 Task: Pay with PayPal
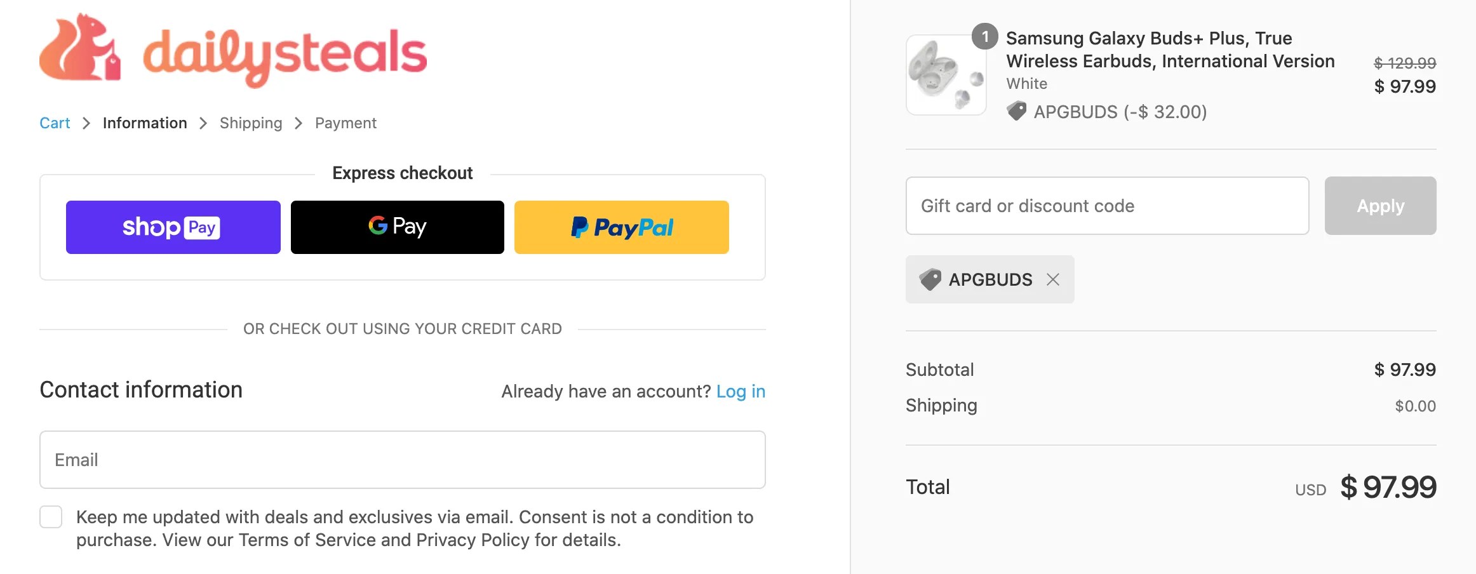click(621, 227)
